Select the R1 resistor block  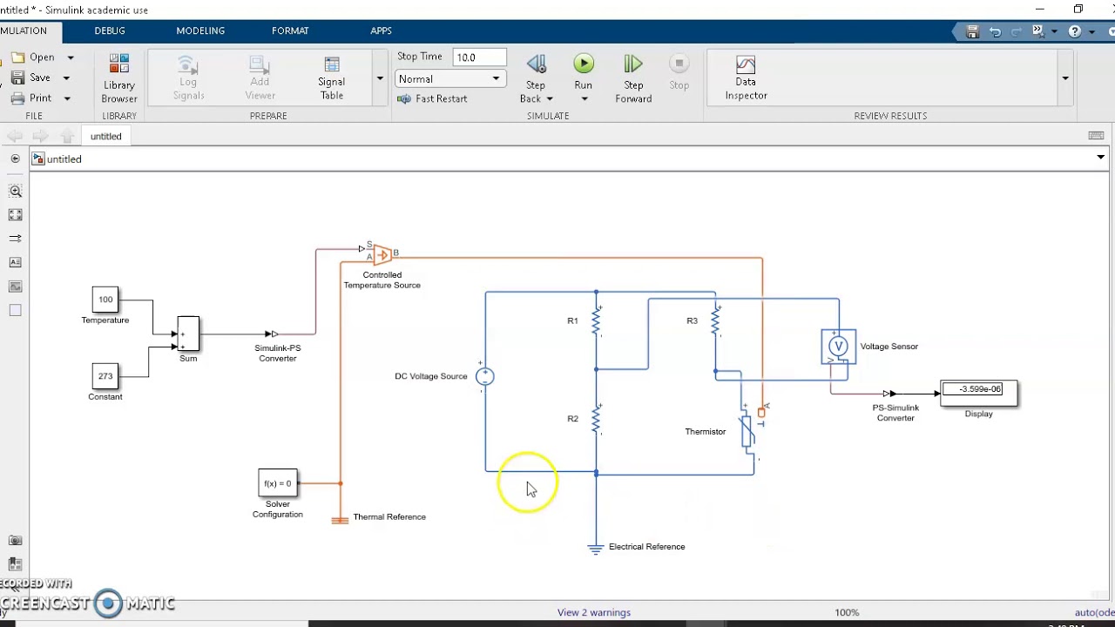(596, 320)
